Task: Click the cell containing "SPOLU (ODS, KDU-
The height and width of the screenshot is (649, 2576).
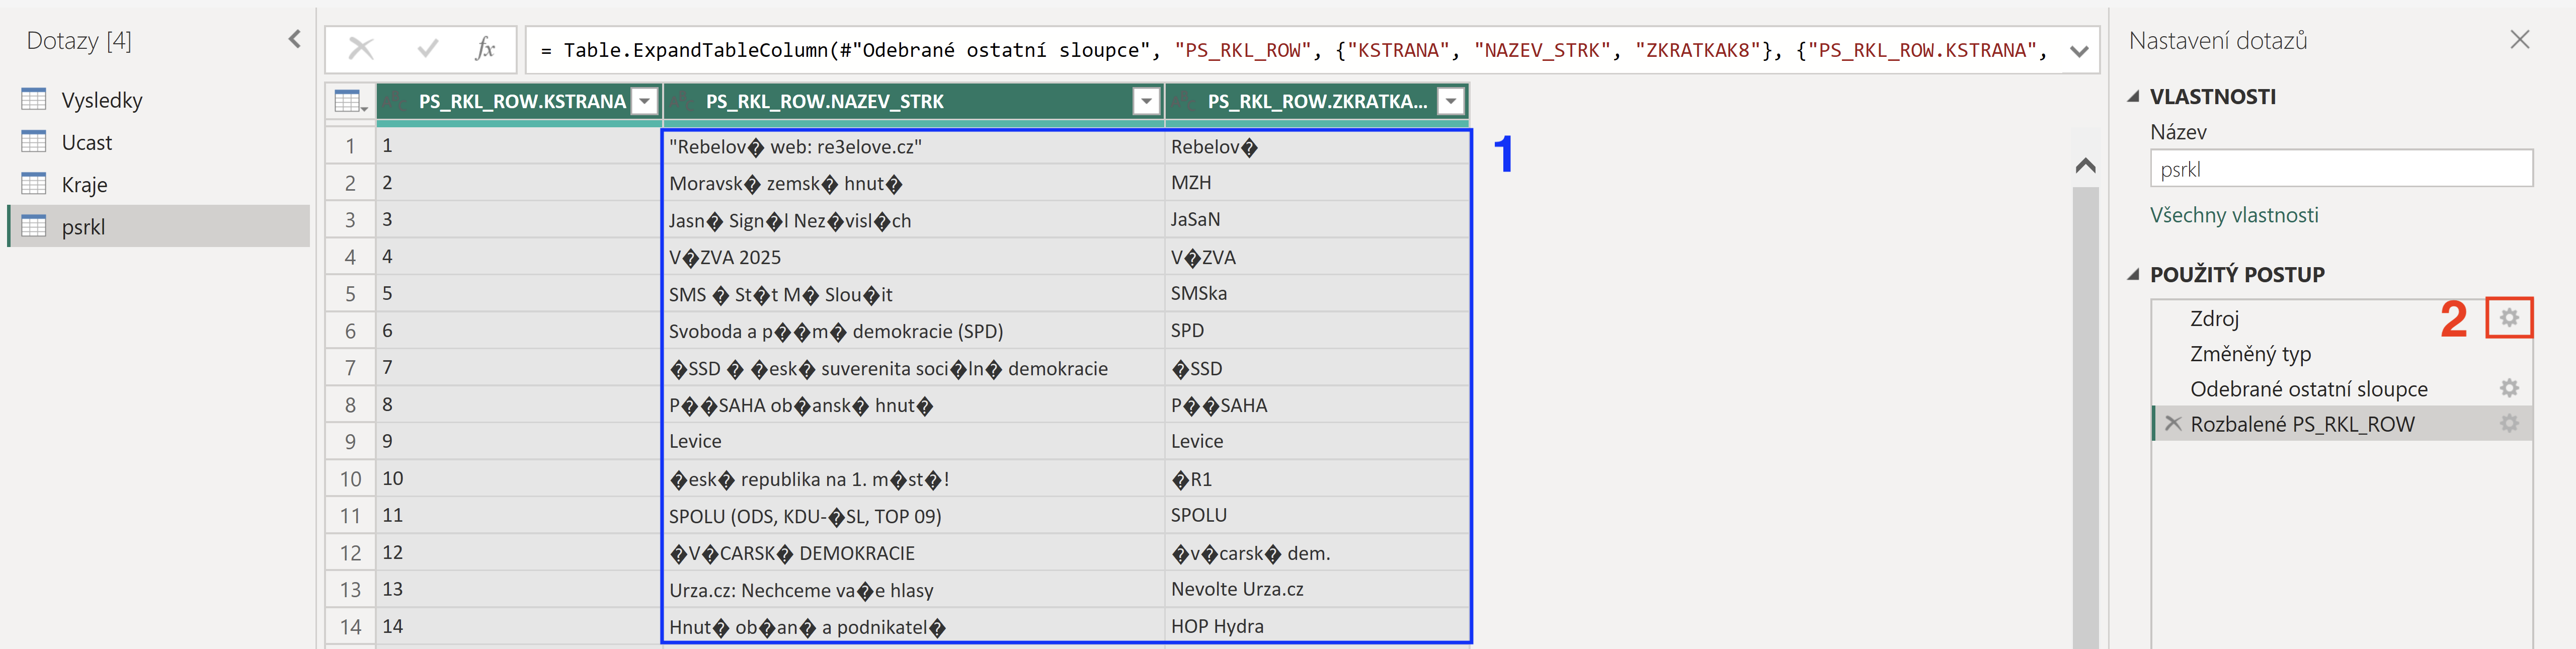Action: coord(913,515)
